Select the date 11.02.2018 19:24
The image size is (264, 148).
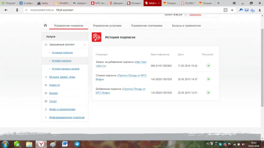tap(187, 66)
